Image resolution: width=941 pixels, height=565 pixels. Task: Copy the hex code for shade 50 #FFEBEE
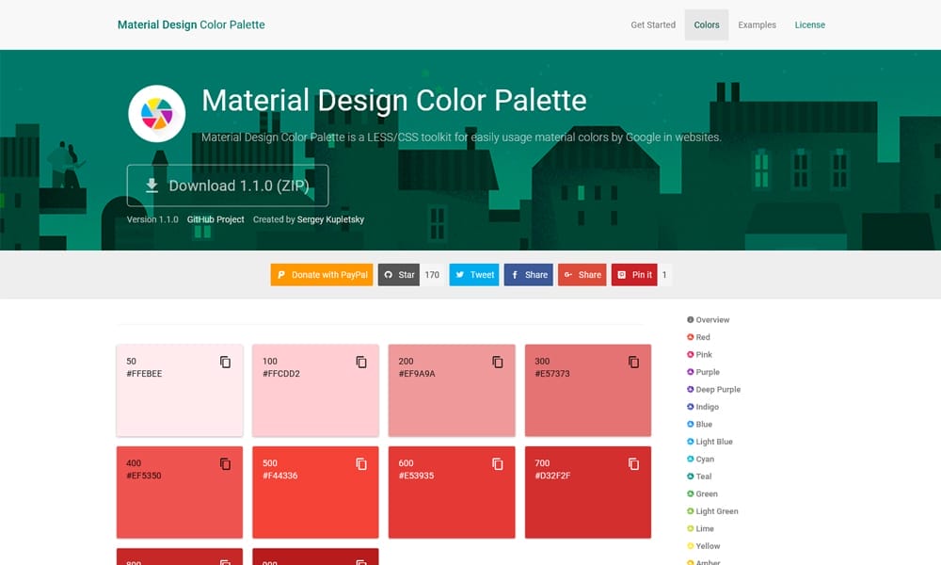tap(224, 361)
